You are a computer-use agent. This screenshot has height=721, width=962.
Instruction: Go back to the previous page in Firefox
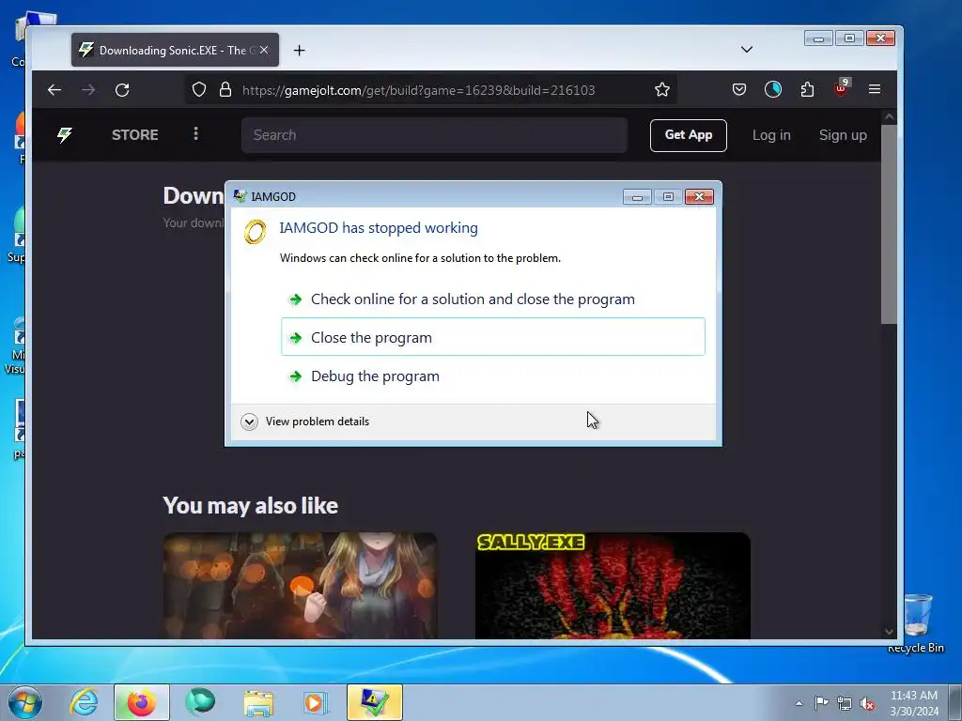pos(54,90)
